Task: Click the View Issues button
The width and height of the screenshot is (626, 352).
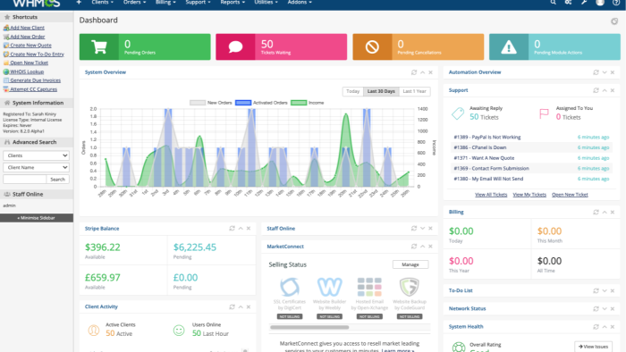Action: pyautogui.click(x=593, y=347)
